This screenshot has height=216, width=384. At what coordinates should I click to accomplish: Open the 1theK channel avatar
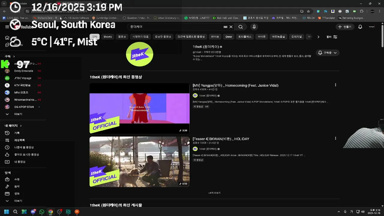click(139, 54)
